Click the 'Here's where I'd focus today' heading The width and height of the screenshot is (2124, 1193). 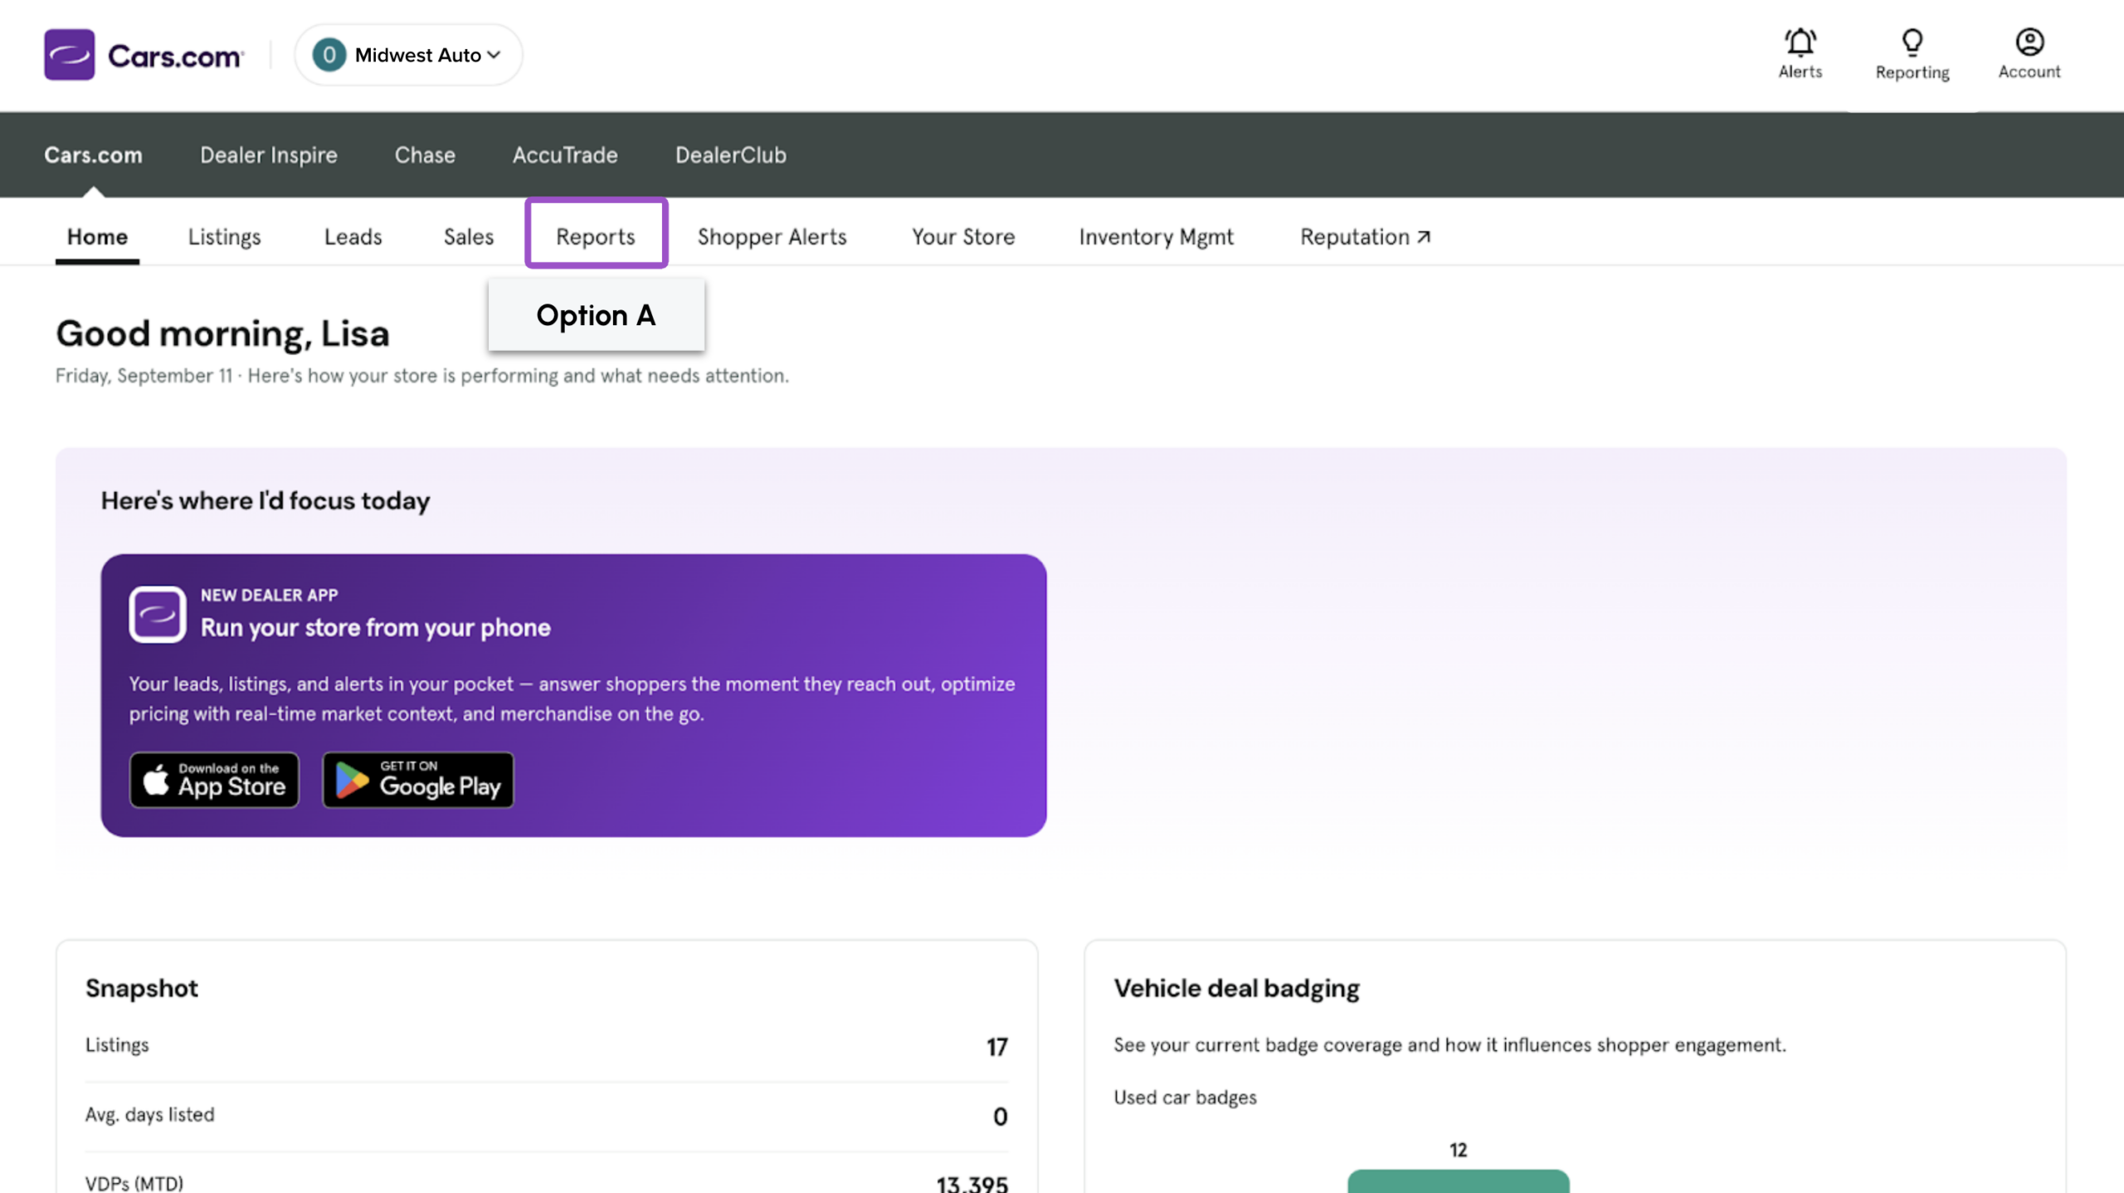[x=265, y=501]
